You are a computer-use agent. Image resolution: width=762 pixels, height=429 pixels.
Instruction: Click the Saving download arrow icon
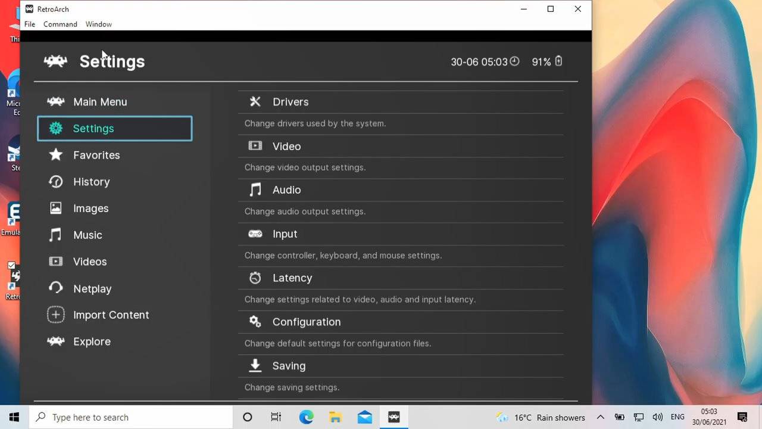pos(255,365)
